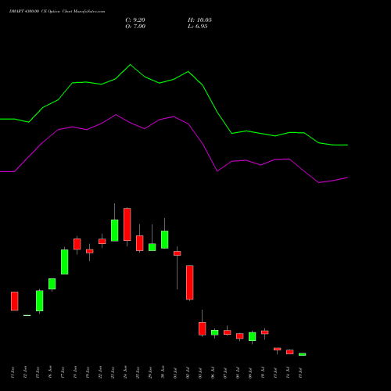Viewport: 391px width, 391px height.
Task: Click the 15 Jul date axis label
Action: pyautogui.click(x=300, y=373)
